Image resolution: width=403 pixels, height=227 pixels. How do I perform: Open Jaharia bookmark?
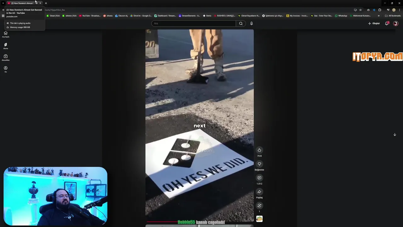pyautogui.click(x=108, y=16)
